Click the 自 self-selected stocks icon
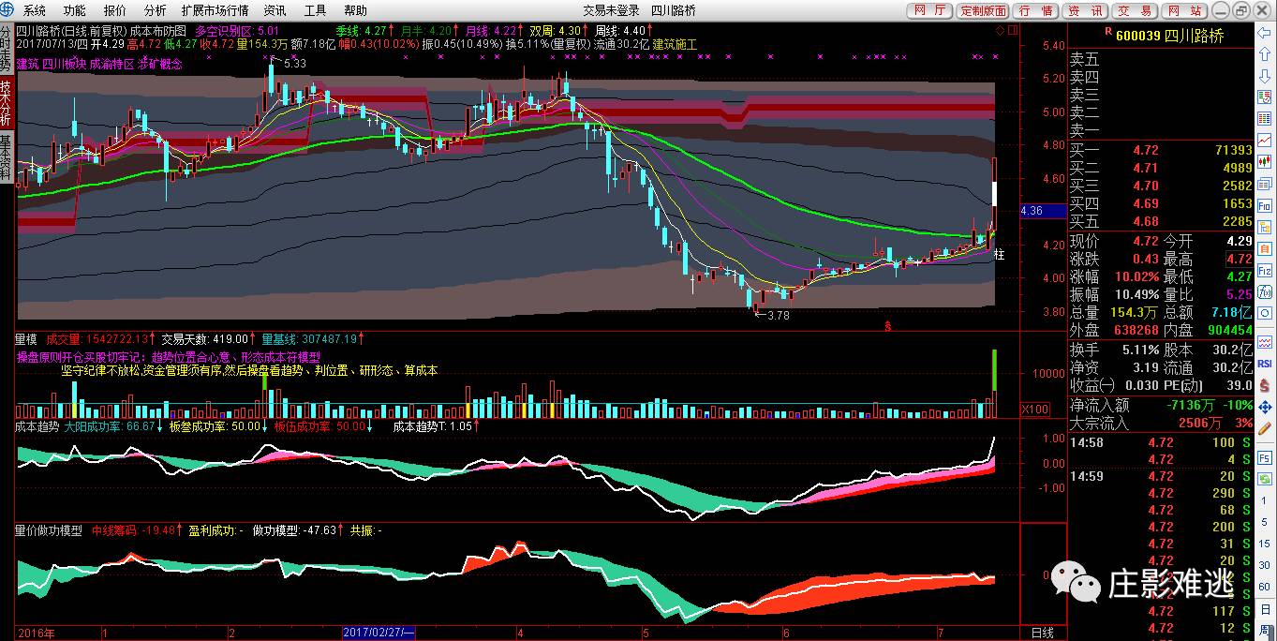Image resolution: width=1277 pixels, height=641 pixels. [1264, 248]
